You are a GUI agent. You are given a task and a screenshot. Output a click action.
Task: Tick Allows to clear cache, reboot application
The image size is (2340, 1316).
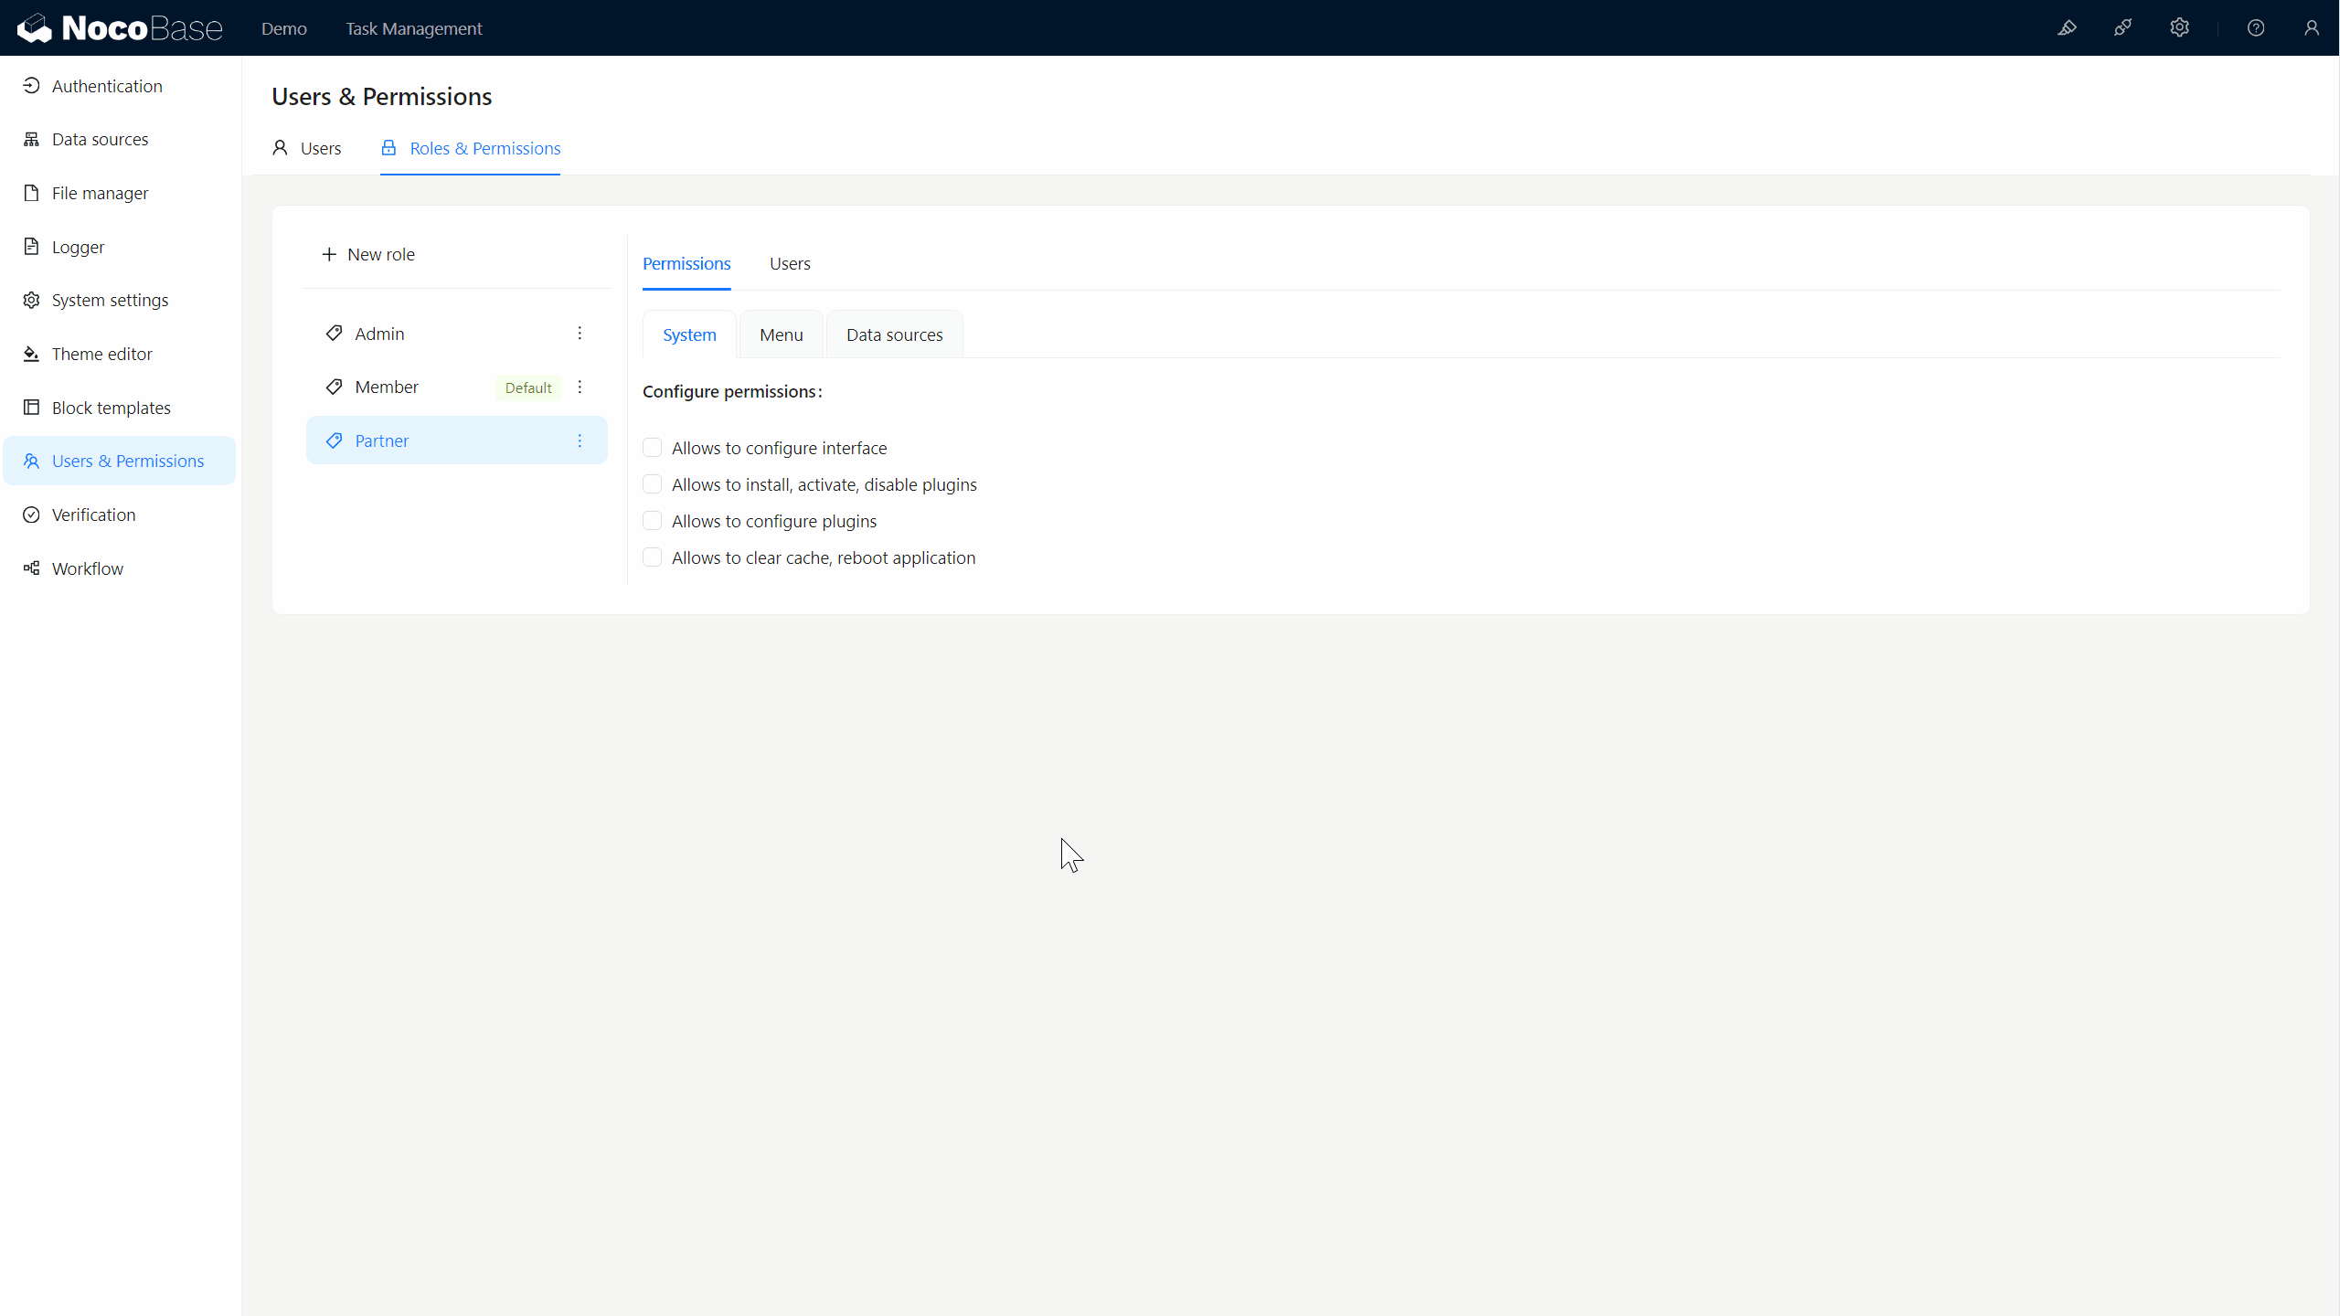tap(652, 557)
